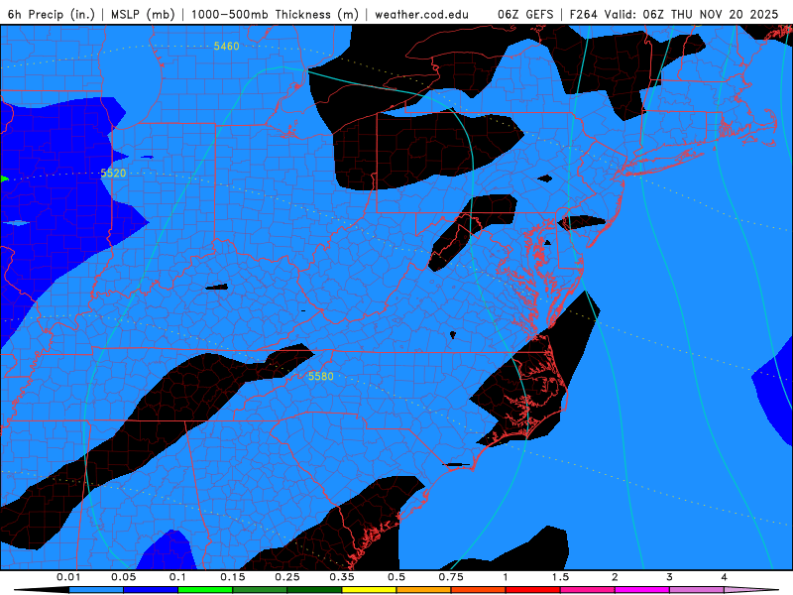Select color bar segment between 0.01 and 0.05
Image resolution: width=793 pixels, height=595 pixels.
pos(96,590)
